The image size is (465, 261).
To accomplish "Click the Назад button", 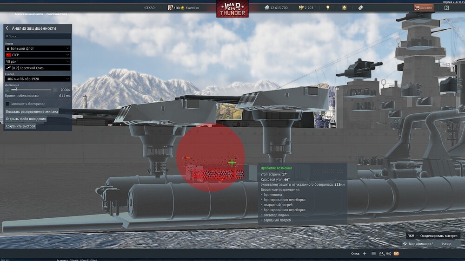I will (446, 244).
